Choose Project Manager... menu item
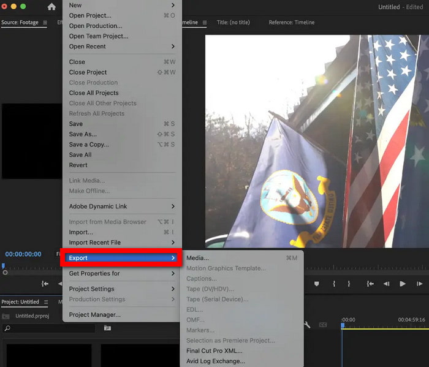Image resolution: width=429 pixels, height=367 pixels. tap(122, 315)
